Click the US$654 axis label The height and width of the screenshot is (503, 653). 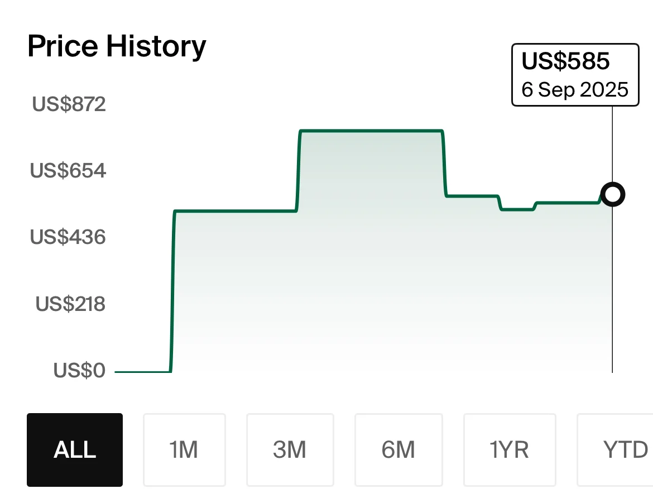(68, 171)
